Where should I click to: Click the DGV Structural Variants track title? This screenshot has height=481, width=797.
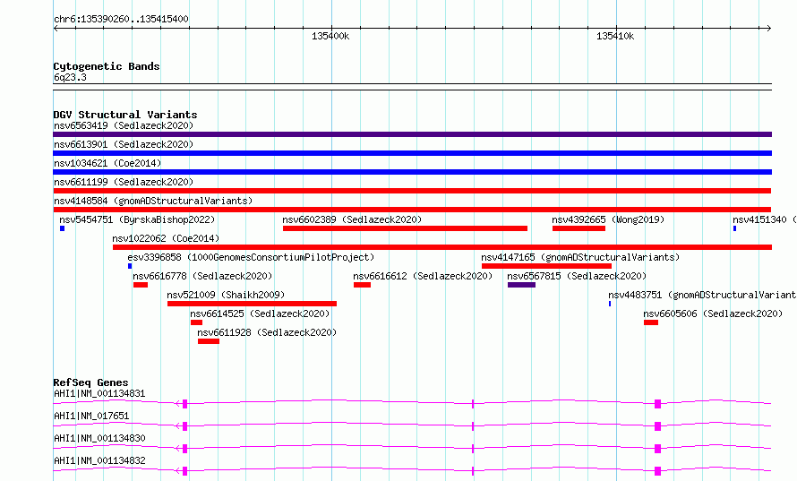click(125, 115)
